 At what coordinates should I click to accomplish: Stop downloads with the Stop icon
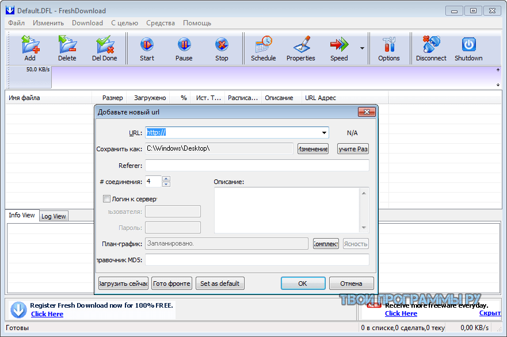222,48
